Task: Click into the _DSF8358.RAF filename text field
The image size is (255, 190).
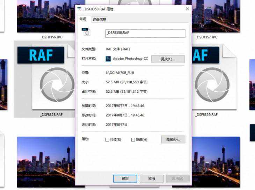Action: (x=145, y=33)
